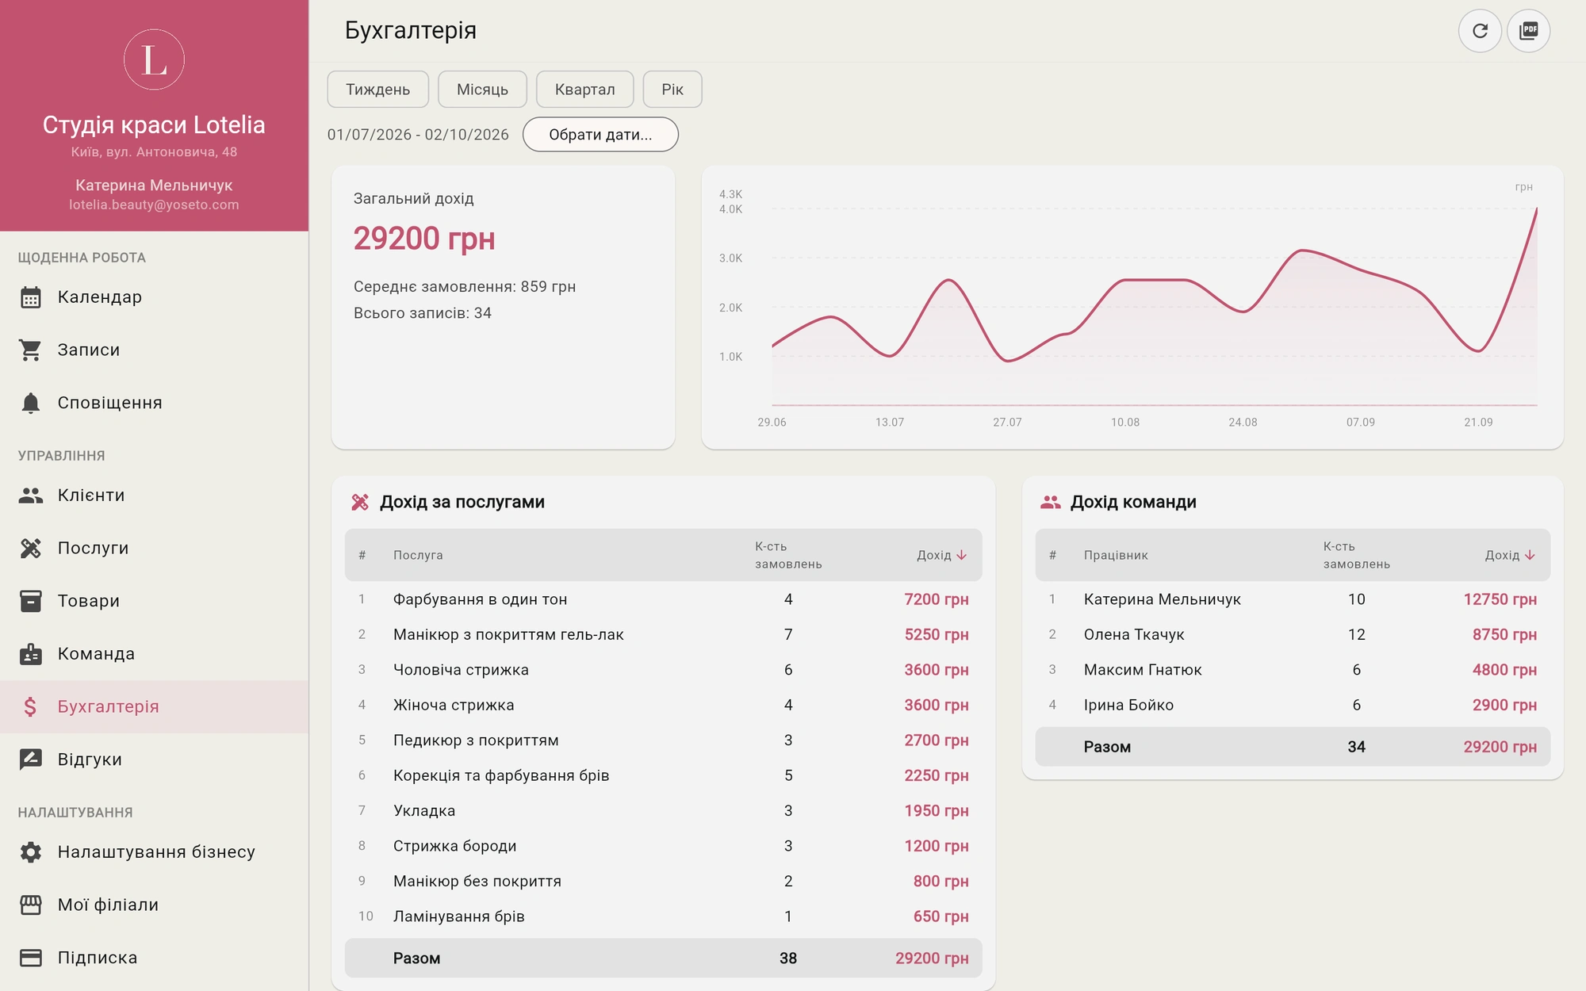The width and height of the screenshot is (1586, 991).
Task: Click the shopping cart icon for Записи
Action: [x=31, y=350]
